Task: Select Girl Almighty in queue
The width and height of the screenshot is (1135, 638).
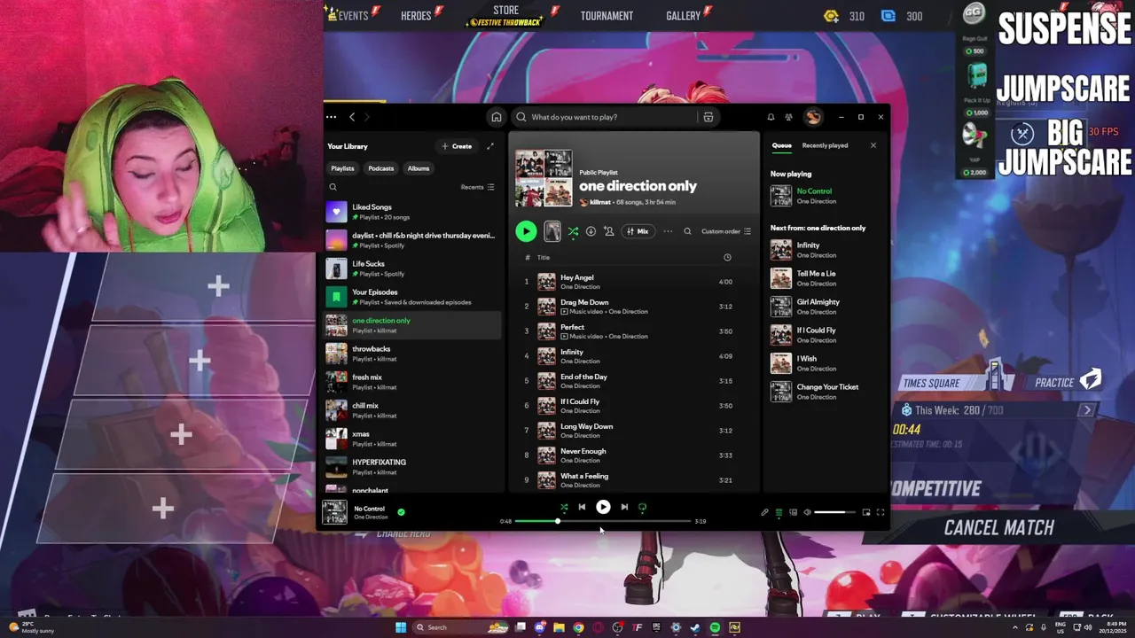Action: click(x=825, y=307)
